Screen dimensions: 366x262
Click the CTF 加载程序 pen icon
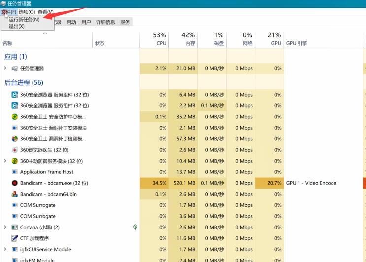pyautogui.click(x=14, y=238)
